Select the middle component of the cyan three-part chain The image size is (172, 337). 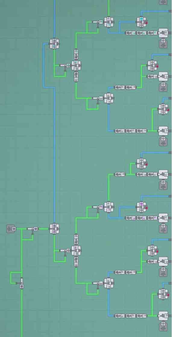[x=142, y=33]
